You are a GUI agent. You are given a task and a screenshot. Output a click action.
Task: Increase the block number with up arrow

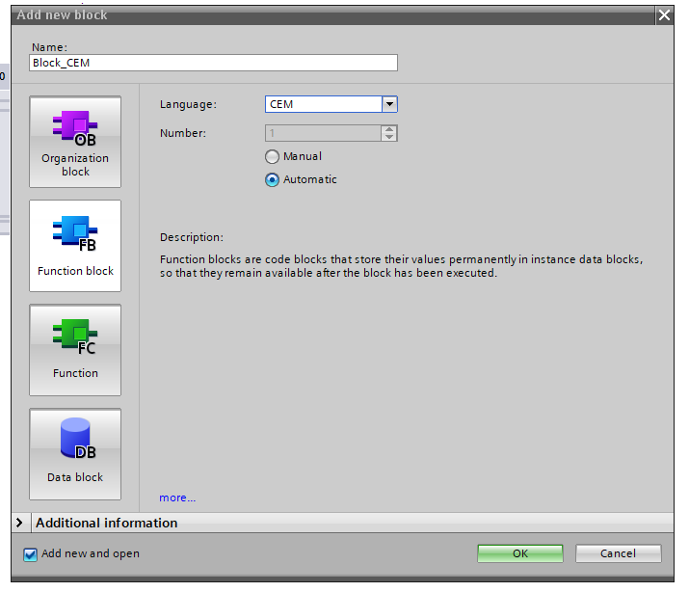(389, 129)
